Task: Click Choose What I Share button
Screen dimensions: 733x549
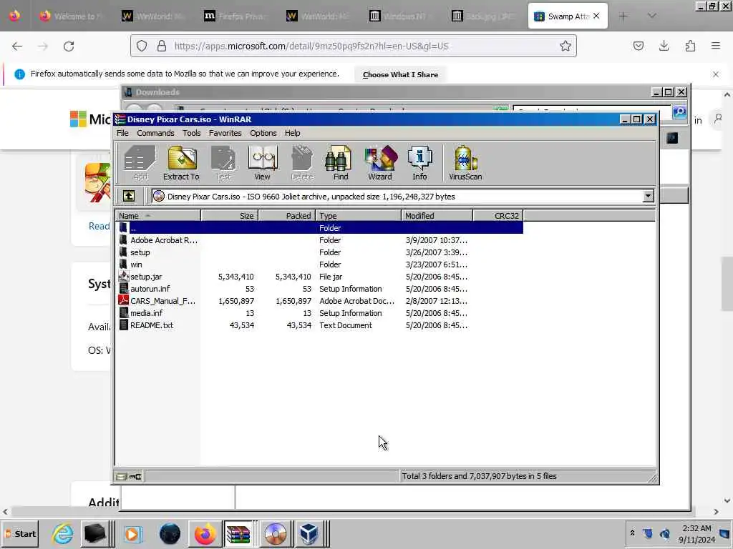Action: tap(400, 74)
